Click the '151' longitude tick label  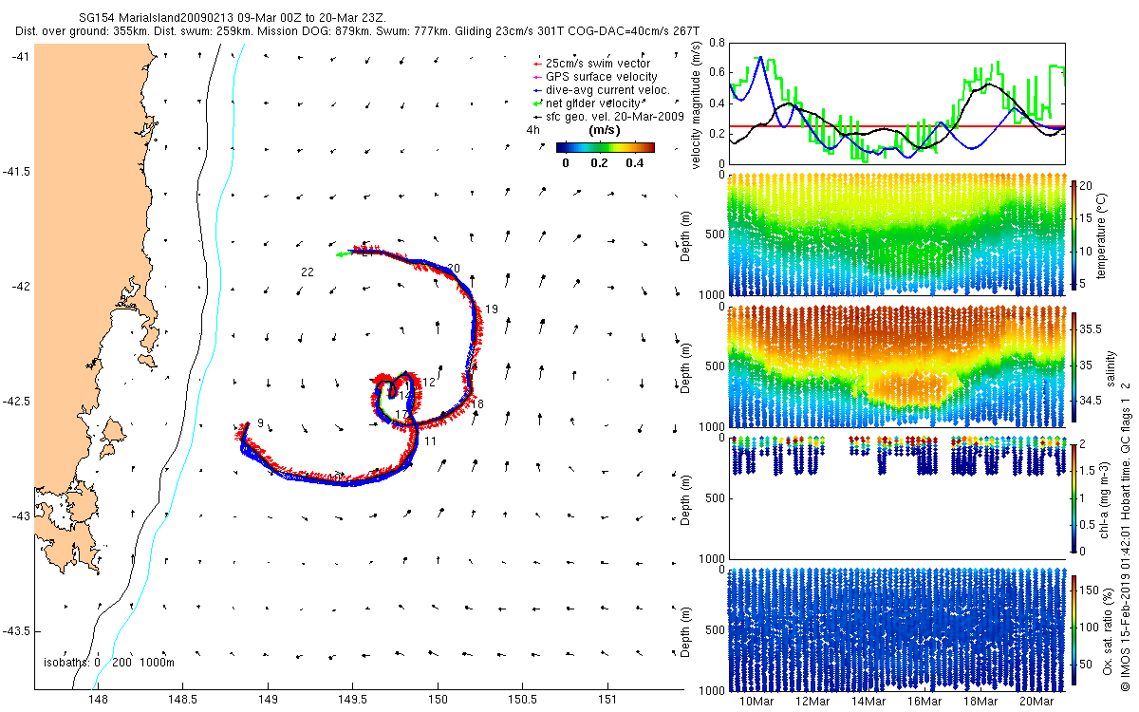607,701
